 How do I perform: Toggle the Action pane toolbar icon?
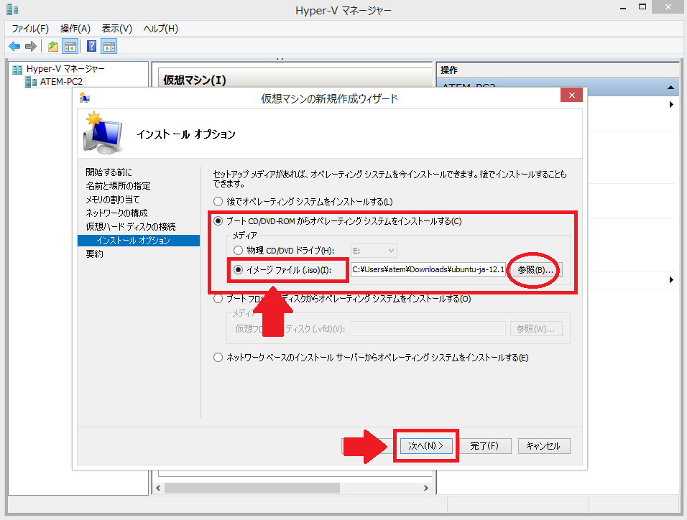pos(109,46)
